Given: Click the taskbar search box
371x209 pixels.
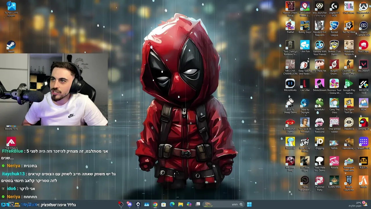Looking at the screenshot, I should pyautogui.click(x=223, y=204).
